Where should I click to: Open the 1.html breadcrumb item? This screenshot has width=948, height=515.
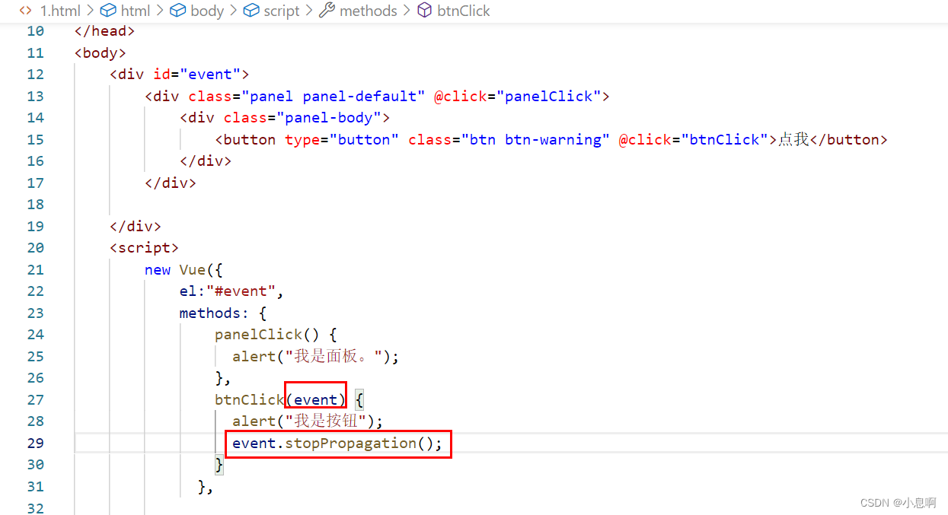coord(59,11)
